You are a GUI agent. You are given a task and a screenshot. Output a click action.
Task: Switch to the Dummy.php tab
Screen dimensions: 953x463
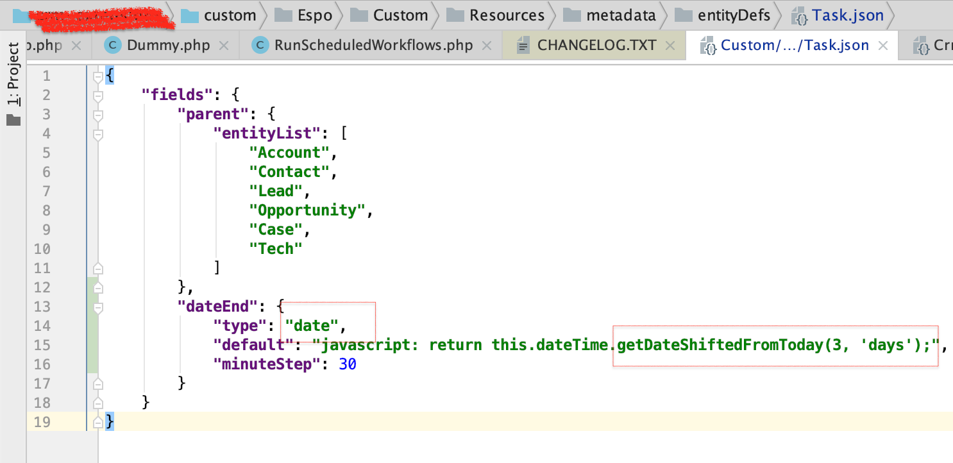[168, 46]
